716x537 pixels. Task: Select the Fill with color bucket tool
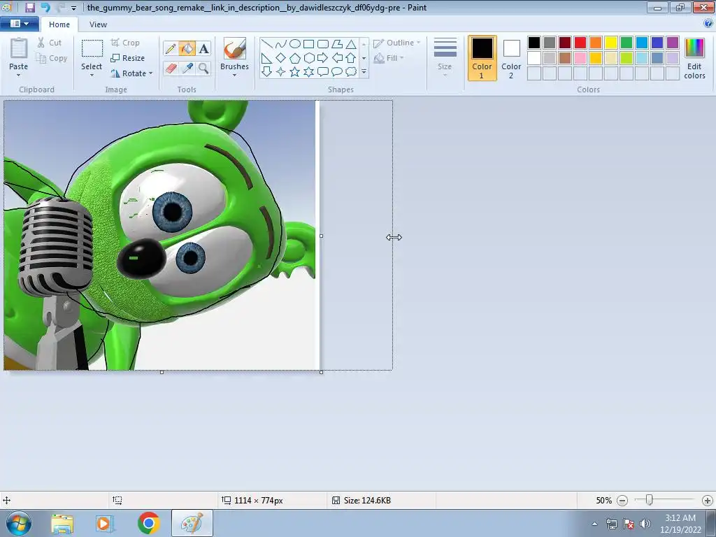pos(187,48)
